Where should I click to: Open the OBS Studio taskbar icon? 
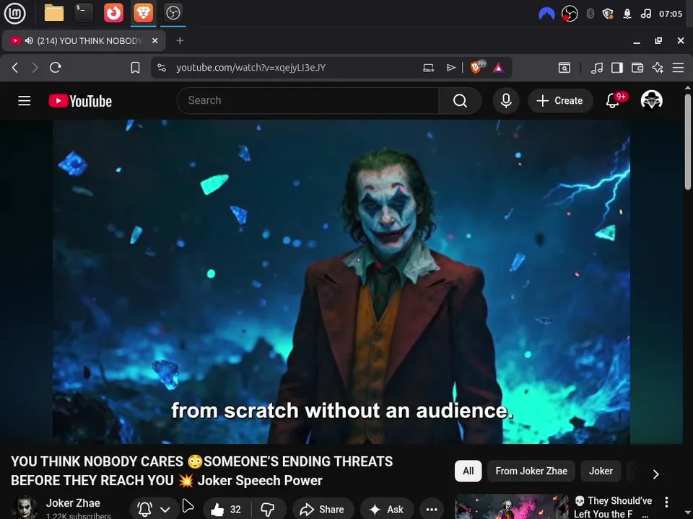pyautogui.click(x=173, y=13)
